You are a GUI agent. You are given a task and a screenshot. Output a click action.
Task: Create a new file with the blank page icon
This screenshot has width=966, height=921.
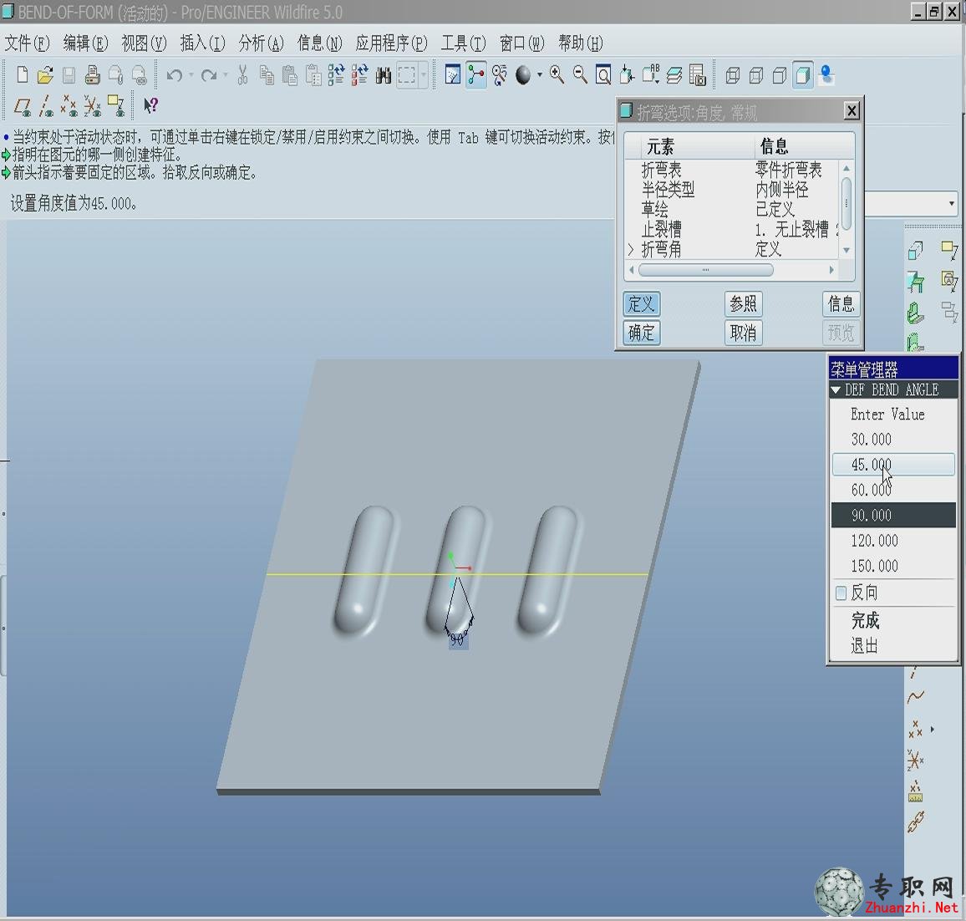[x=23, y=75]
